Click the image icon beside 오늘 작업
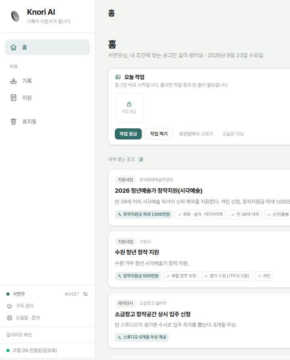Viewport: 290px width, 360px height. 118,77
